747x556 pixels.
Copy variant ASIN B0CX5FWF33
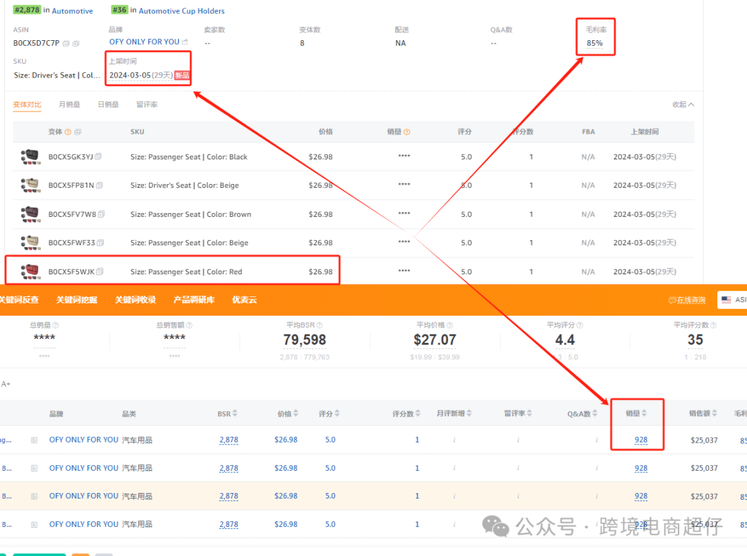(100, 243)
